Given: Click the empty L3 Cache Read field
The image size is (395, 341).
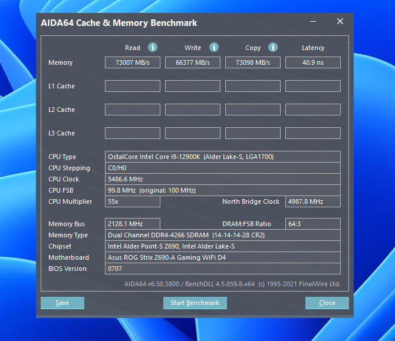Looking at the screenshot, I should (x=133, y=133).
